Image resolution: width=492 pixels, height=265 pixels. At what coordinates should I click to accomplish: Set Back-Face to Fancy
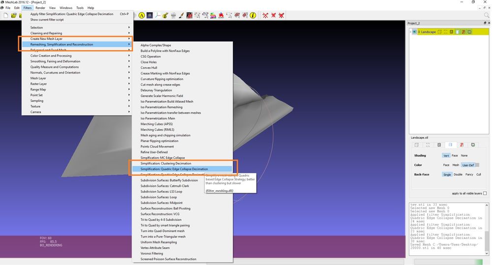pos(469,175)
